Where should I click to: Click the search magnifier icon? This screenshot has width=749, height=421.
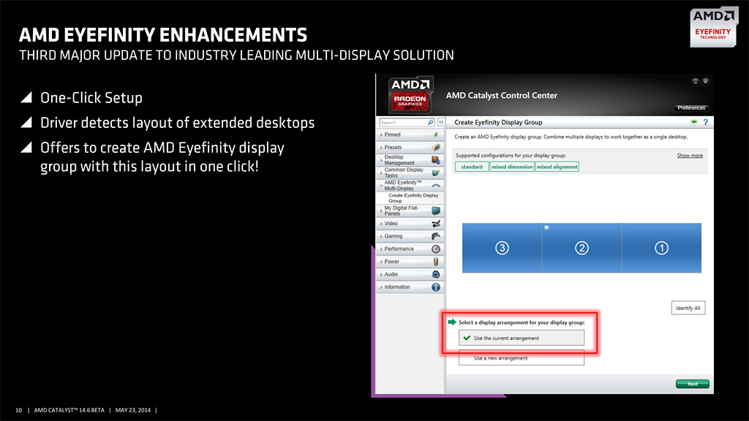pos(430,123)
